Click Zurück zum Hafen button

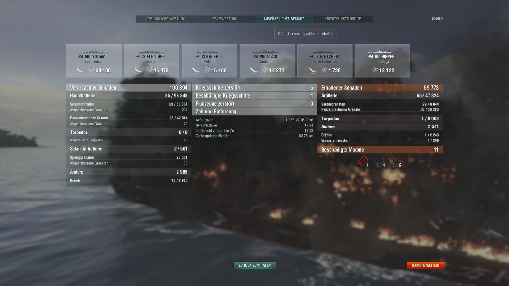pyautogui.click(x=254, y=265)
